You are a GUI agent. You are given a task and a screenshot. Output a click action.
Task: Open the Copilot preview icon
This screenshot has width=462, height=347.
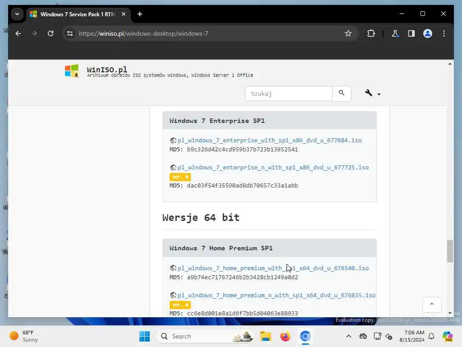[x=448, y=336]
